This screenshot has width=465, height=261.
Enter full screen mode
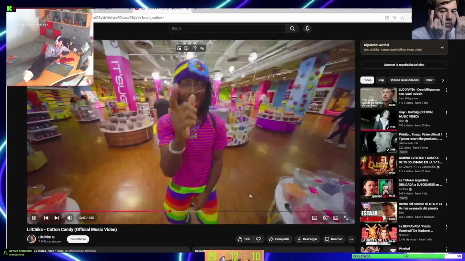(x=346, y=218)
